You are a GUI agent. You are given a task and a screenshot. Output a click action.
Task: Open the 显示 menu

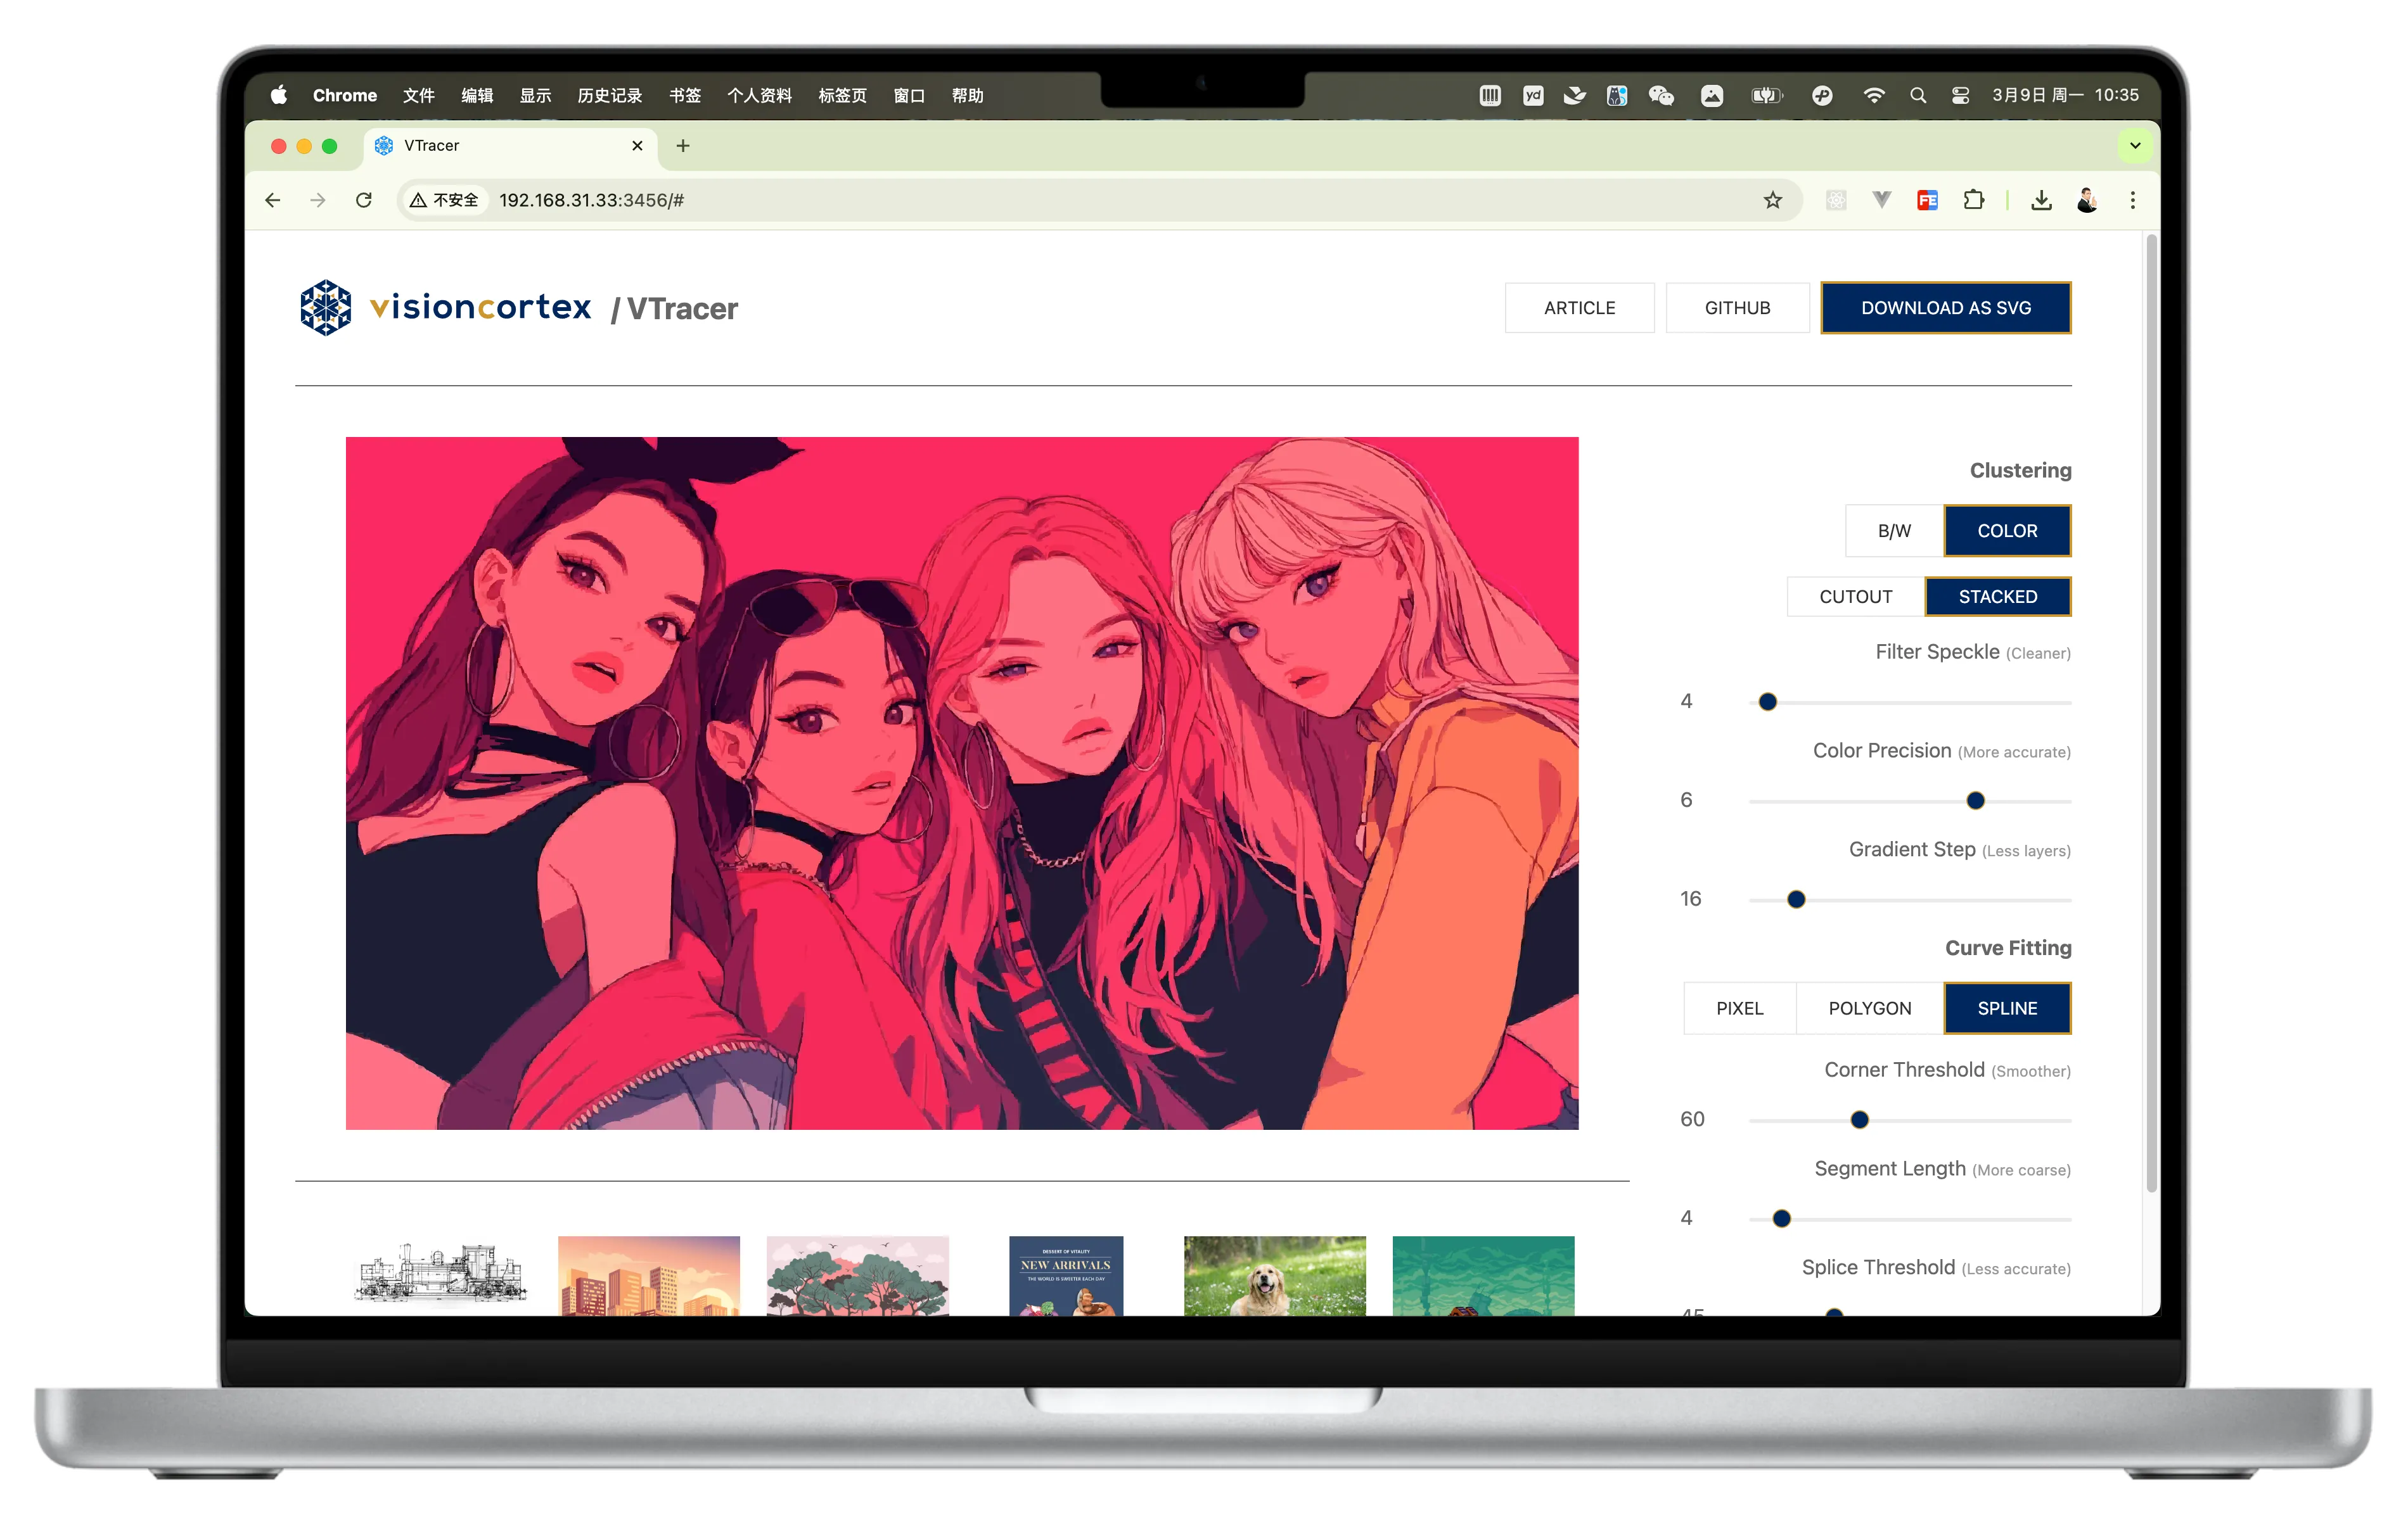point(535,95)
